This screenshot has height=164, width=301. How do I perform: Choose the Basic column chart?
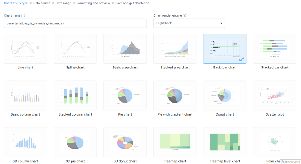click(25, 95)
